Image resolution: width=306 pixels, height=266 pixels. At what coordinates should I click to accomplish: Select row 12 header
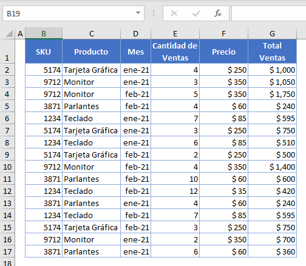tap(7, 191)
